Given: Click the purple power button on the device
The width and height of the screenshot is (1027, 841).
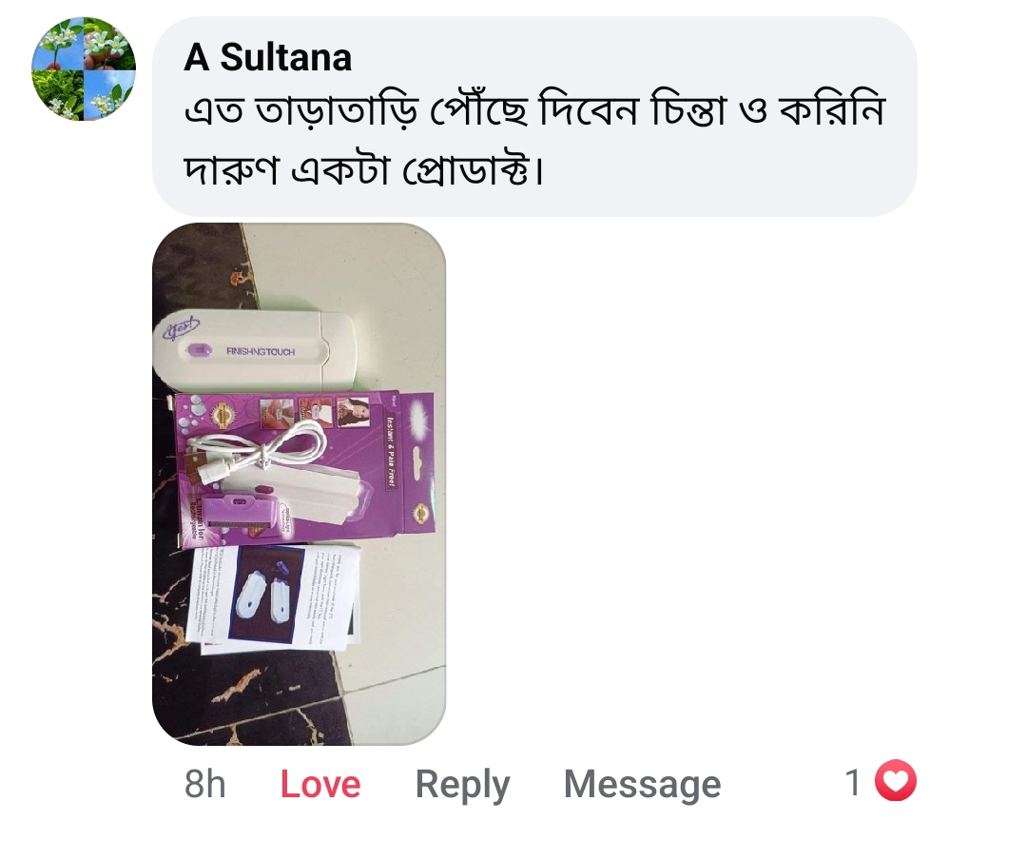Looking at the screenshot, I should [x=199, y=351].
